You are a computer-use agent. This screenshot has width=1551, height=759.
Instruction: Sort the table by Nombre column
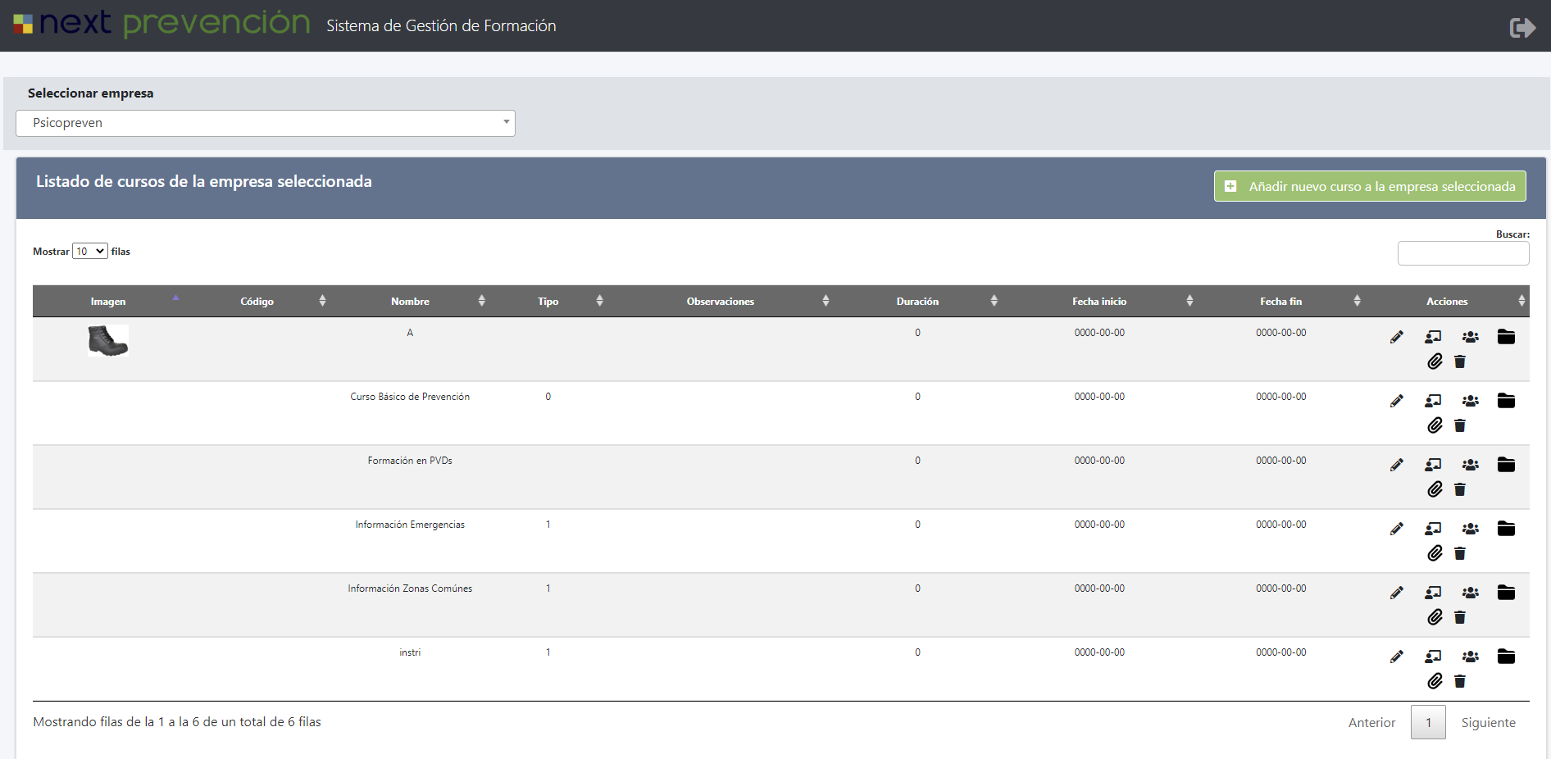410,302
